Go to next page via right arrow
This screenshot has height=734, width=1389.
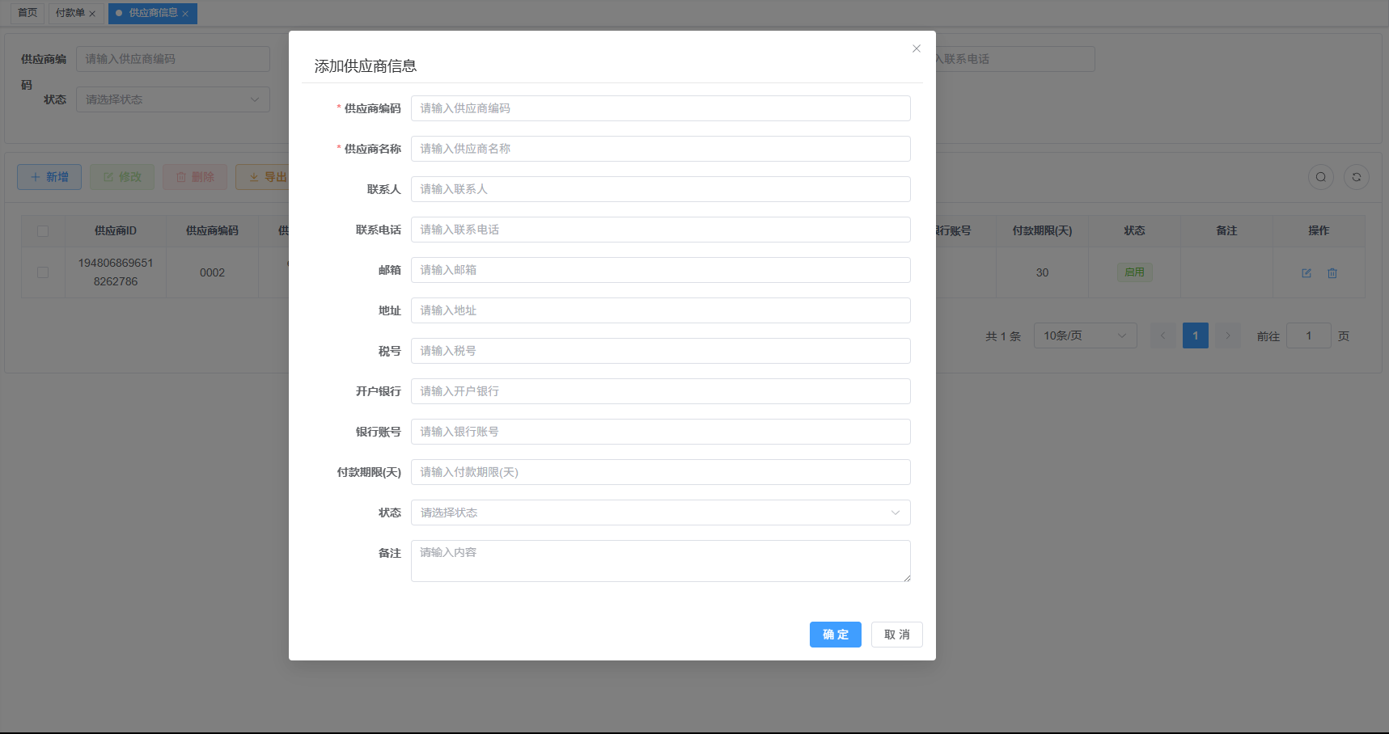(x=1227, y=335)
